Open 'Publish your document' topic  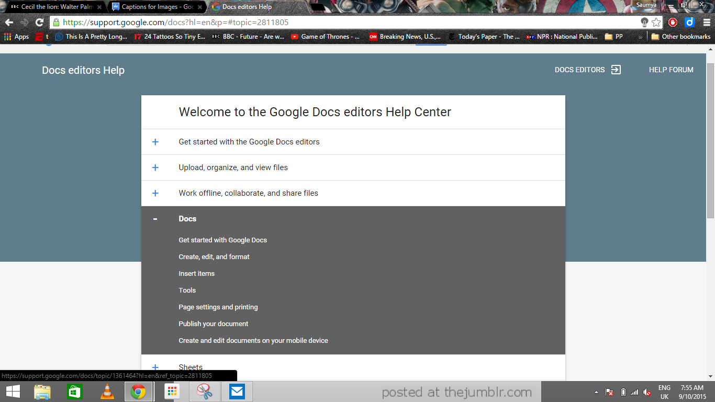(x=214, y=324)
